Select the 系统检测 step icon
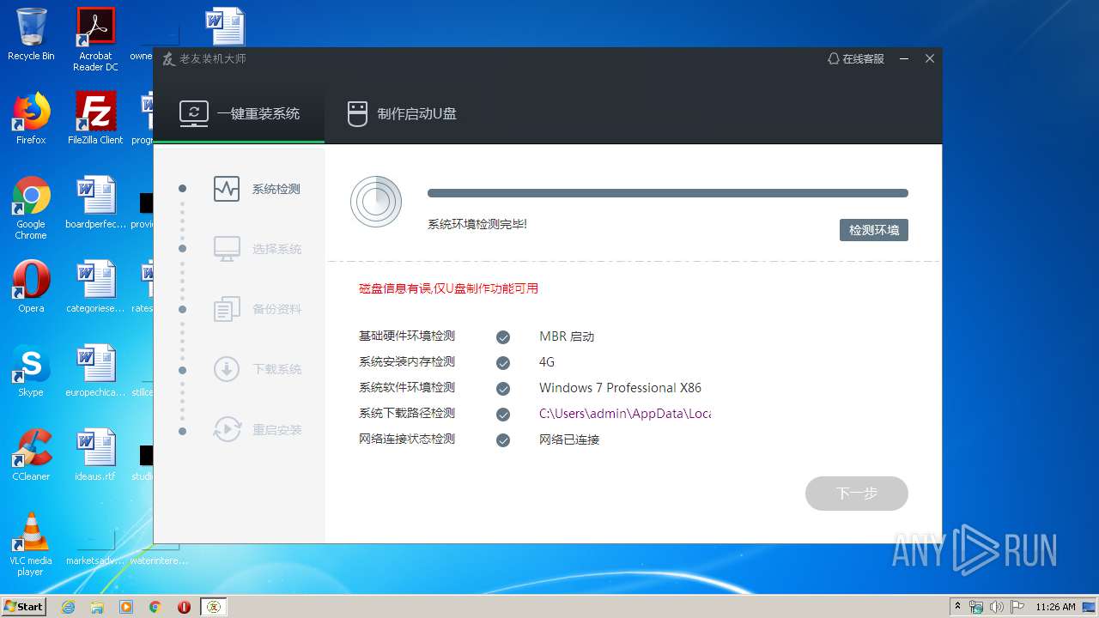 pyautogui.click(x=227, y=189)
